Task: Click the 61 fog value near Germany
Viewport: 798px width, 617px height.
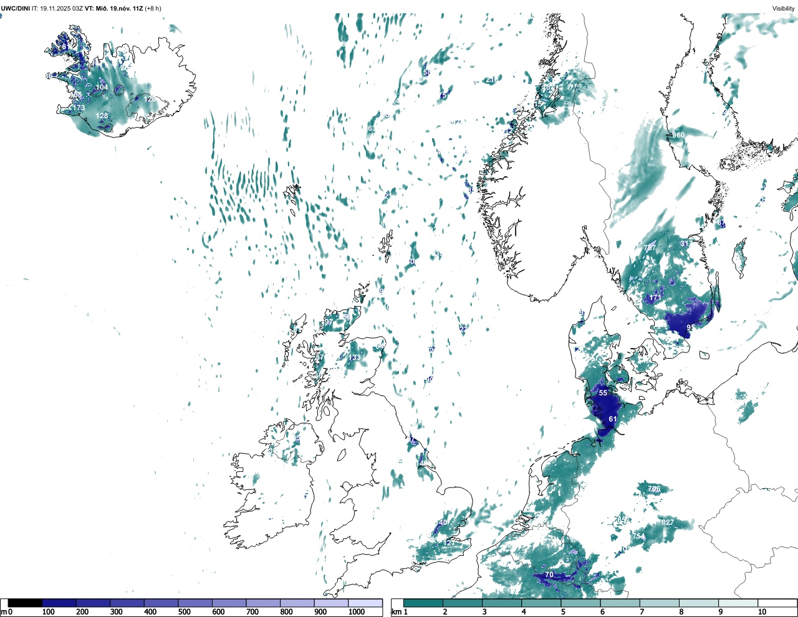Action: [613, 419]
